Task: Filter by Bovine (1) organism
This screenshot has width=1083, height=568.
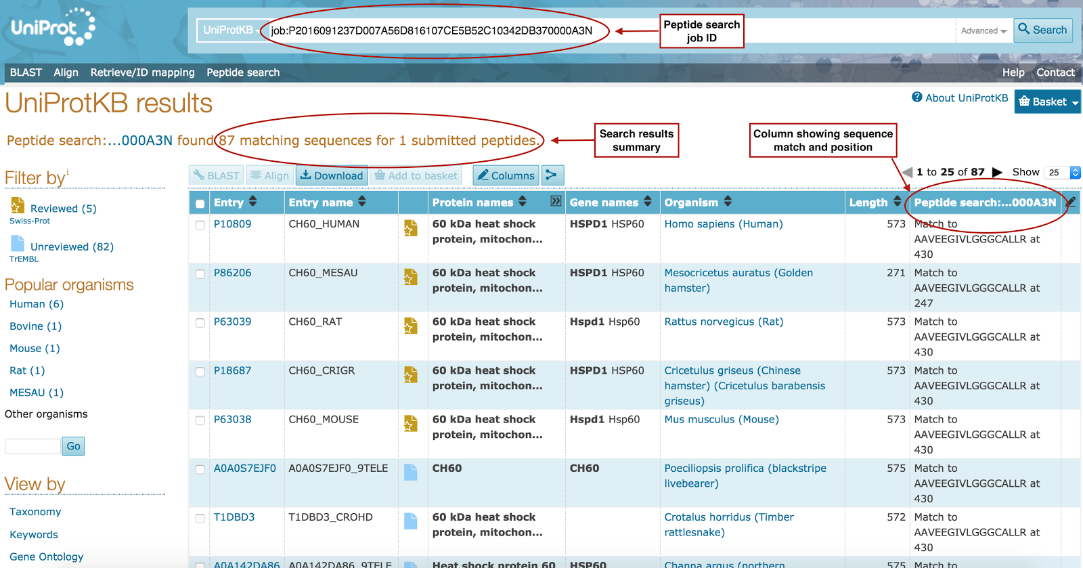Action: [x=35, y=326]
